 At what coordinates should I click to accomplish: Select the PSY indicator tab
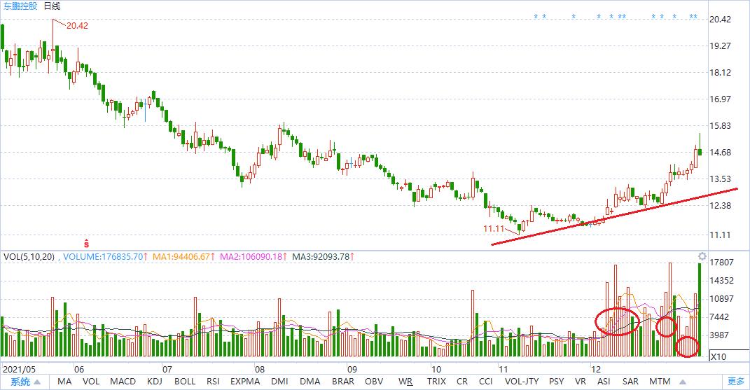pyautogui.click(x=556, y=382)
